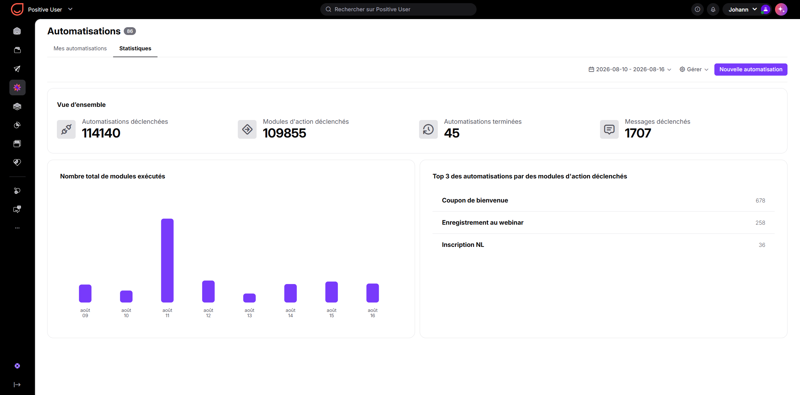
Task: Open the chat bubbles sidebar icon
Action: click(x=17, y=209)
